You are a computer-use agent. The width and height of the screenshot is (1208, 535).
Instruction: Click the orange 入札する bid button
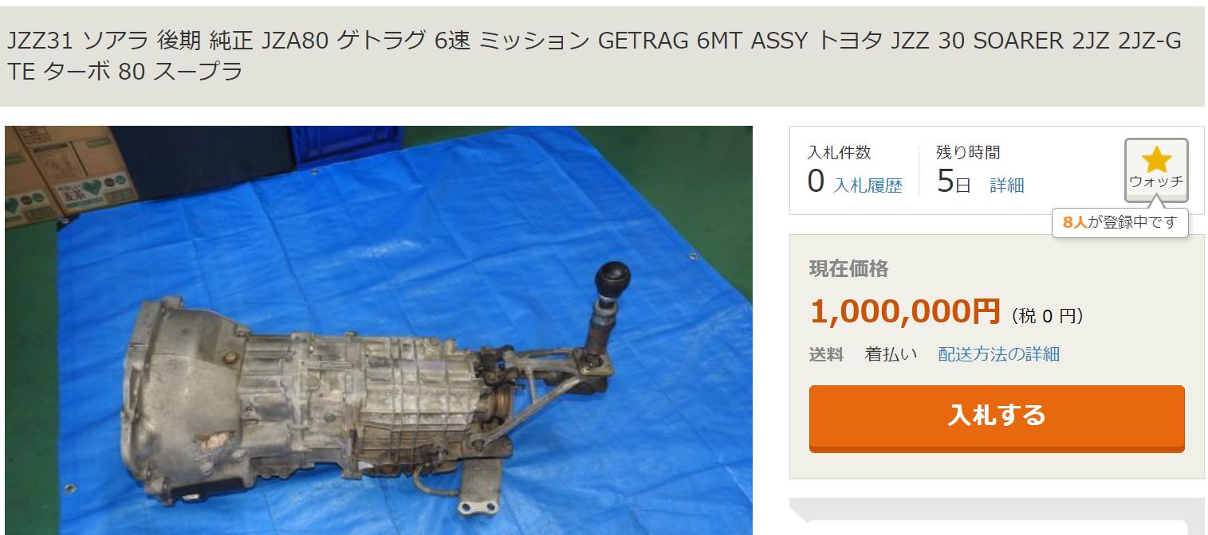(997, 417)
